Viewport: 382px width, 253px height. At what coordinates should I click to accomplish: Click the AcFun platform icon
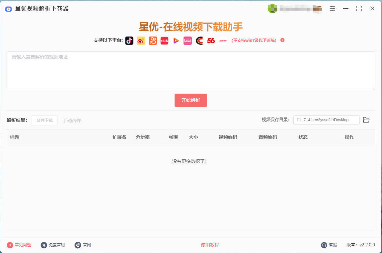click(x=222, y=41)
